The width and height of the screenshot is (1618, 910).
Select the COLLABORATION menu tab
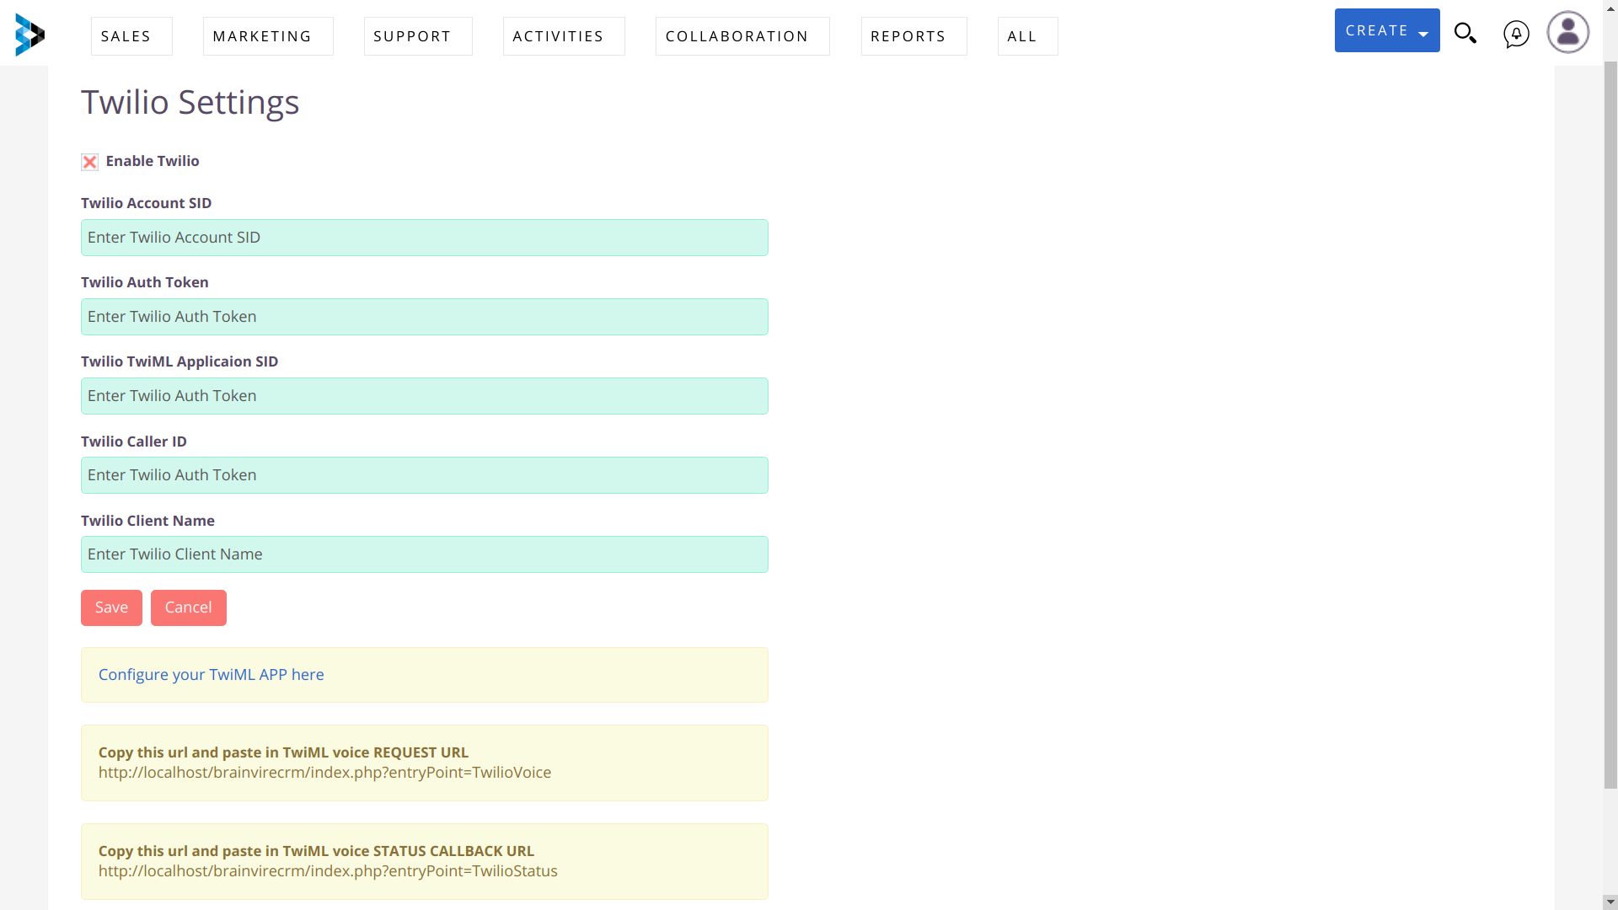click(737, 35)
